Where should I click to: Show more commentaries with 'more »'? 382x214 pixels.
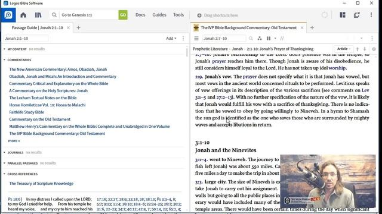(x=14, y=140)
